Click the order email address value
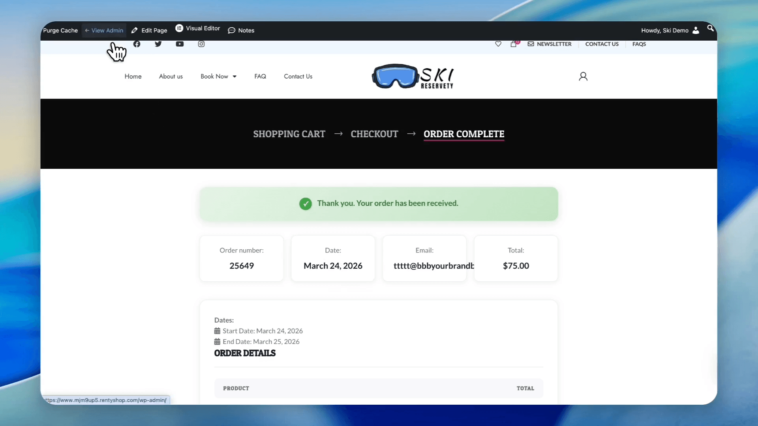 click(434, 266)
